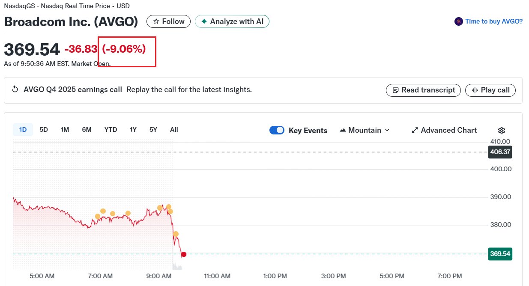Expand the Mountain chart type dropdown
Image resolution: width=529 pixels, height=286 pixels.
[365, 130]
